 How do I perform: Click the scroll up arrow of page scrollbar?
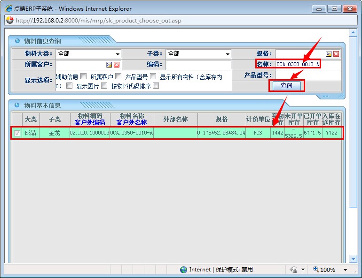coord(353,33)
